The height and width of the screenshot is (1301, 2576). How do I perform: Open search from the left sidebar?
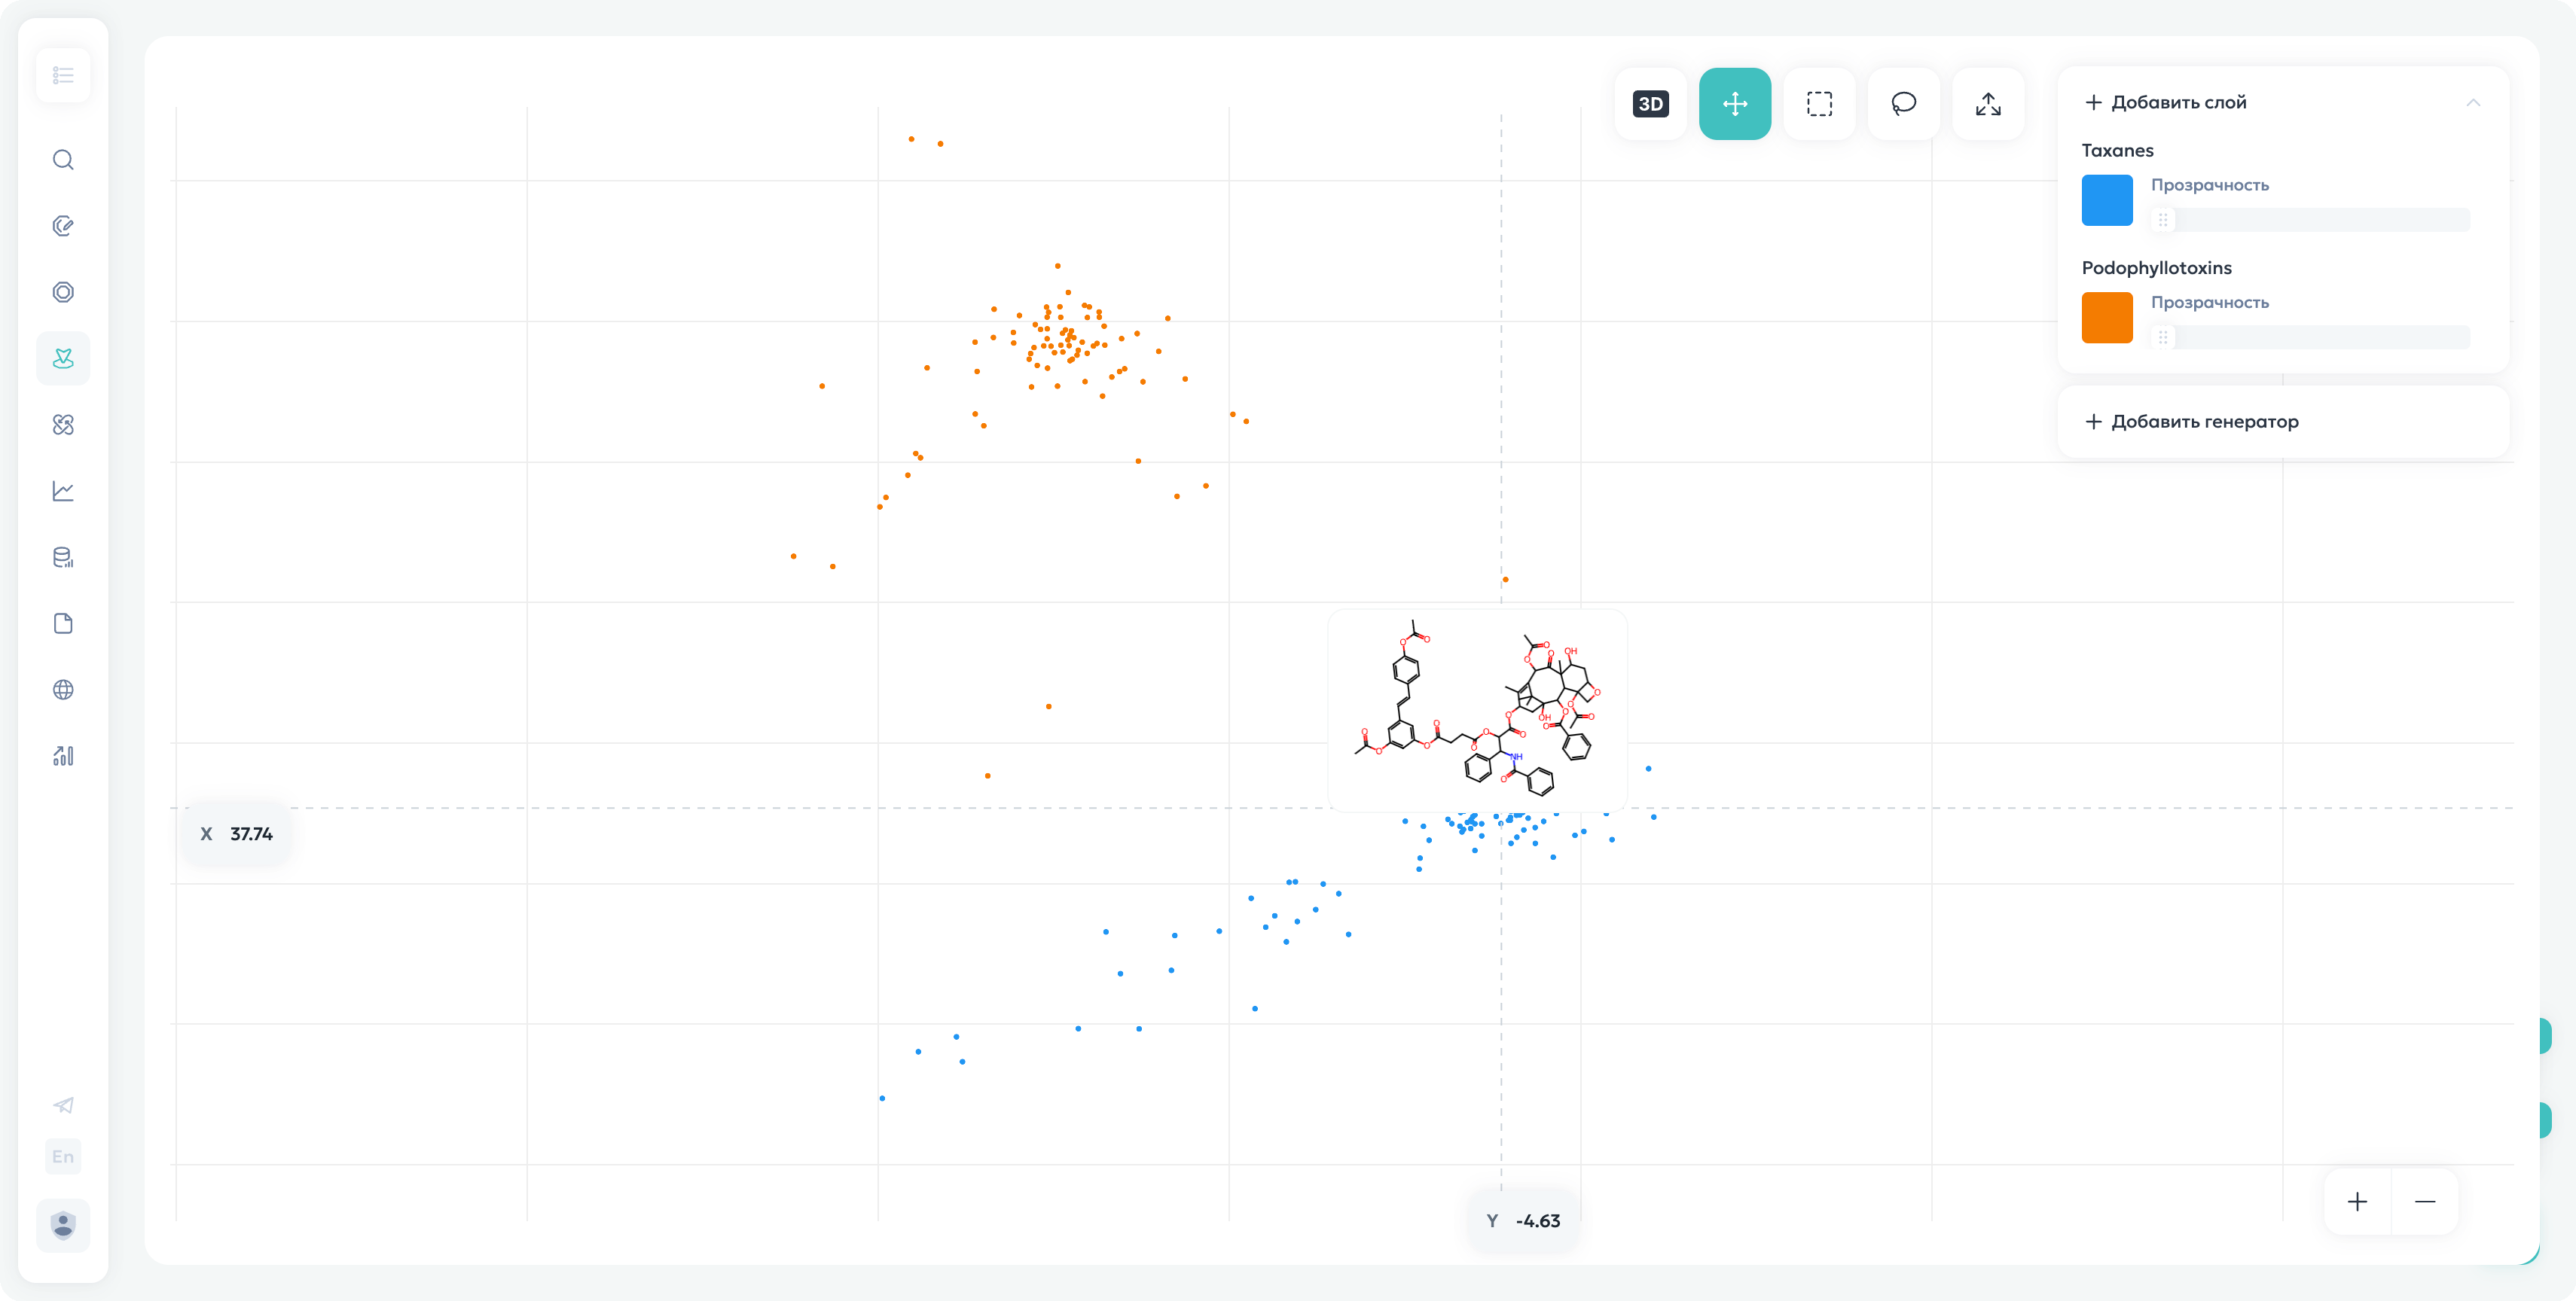(x=63, y=160)
